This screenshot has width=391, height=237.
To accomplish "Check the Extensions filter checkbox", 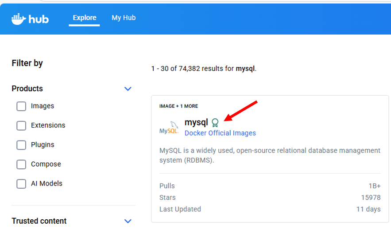I will (21, 125).
